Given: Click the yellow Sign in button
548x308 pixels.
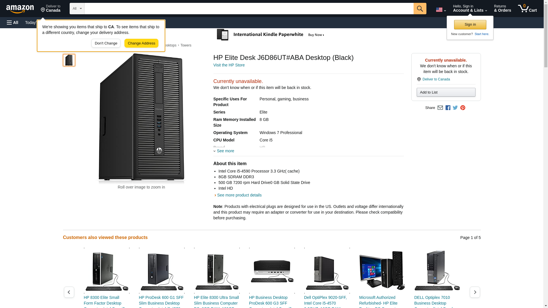Looking at the screenshot, I should tap(470, 25).
